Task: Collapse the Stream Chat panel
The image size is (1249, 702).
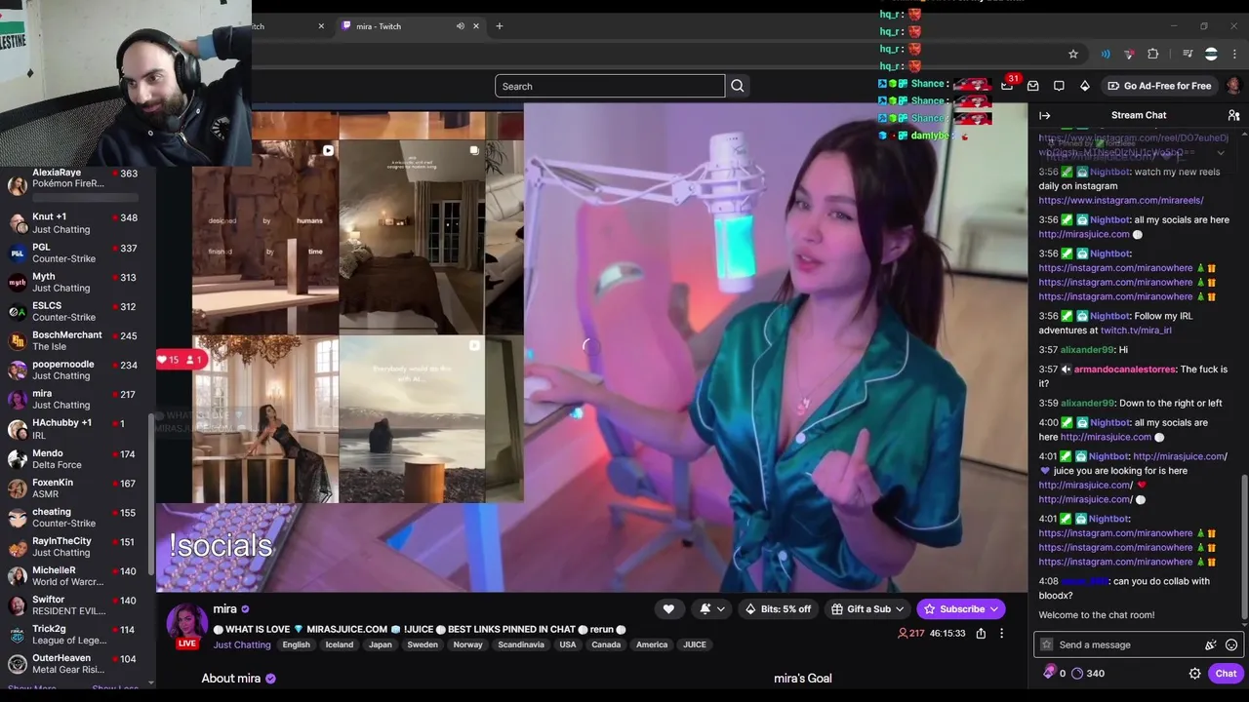Action: (x=1045, y=115)
